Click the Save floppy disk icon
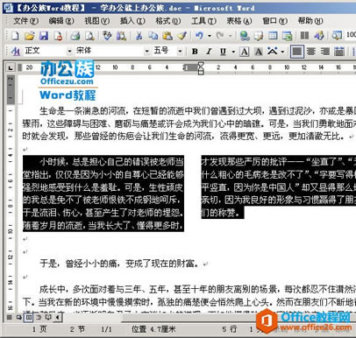 (44, 36)
